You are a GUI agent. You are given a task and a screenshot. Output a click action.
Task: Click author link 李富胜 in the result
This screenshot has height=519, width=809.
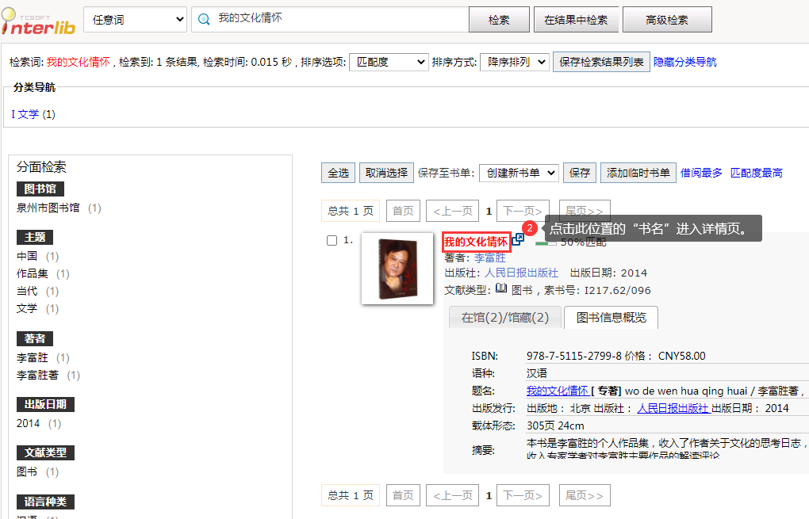(x=489, y=258)
